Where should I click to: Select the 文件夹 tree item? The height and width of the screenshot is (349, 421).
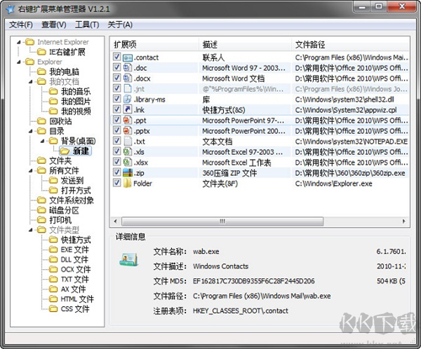60,160
